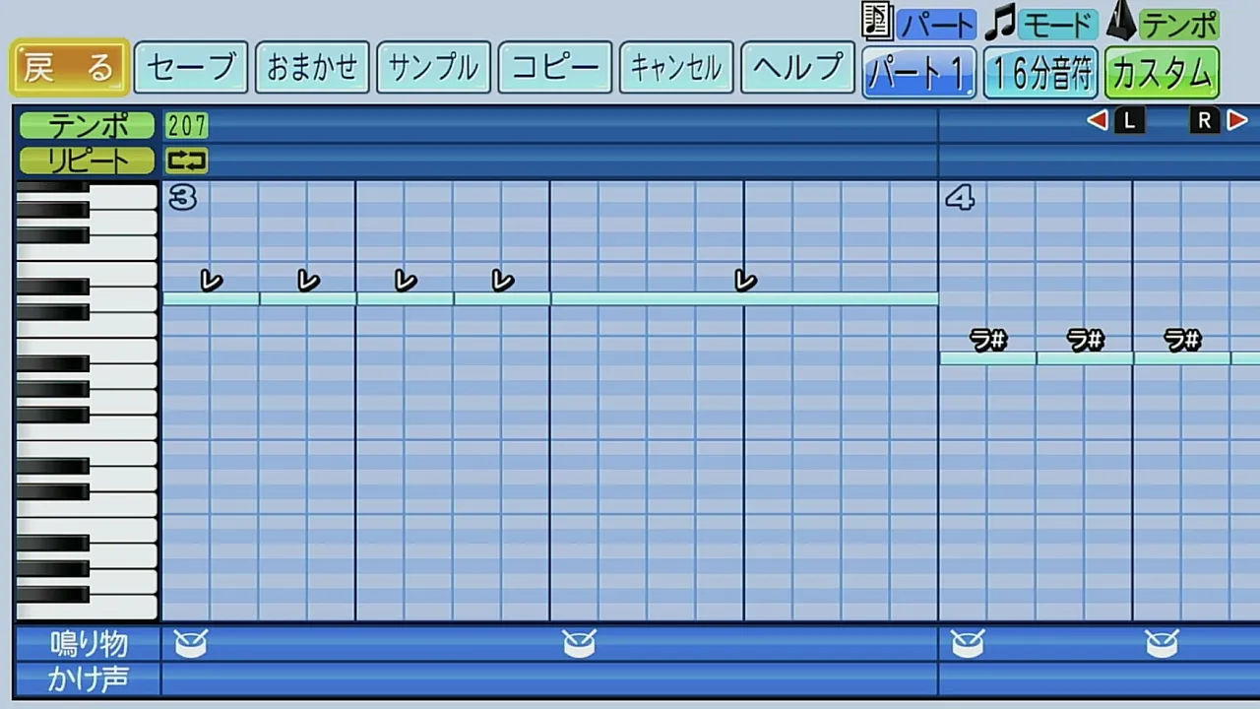Select the second レ note in measure 3

click(308, 297)
